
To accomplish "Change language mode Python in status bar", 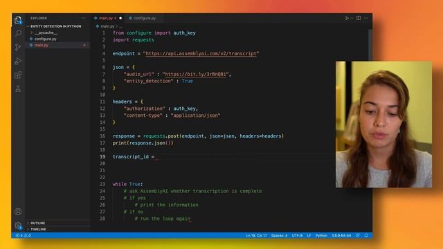I will coord(321,235).
